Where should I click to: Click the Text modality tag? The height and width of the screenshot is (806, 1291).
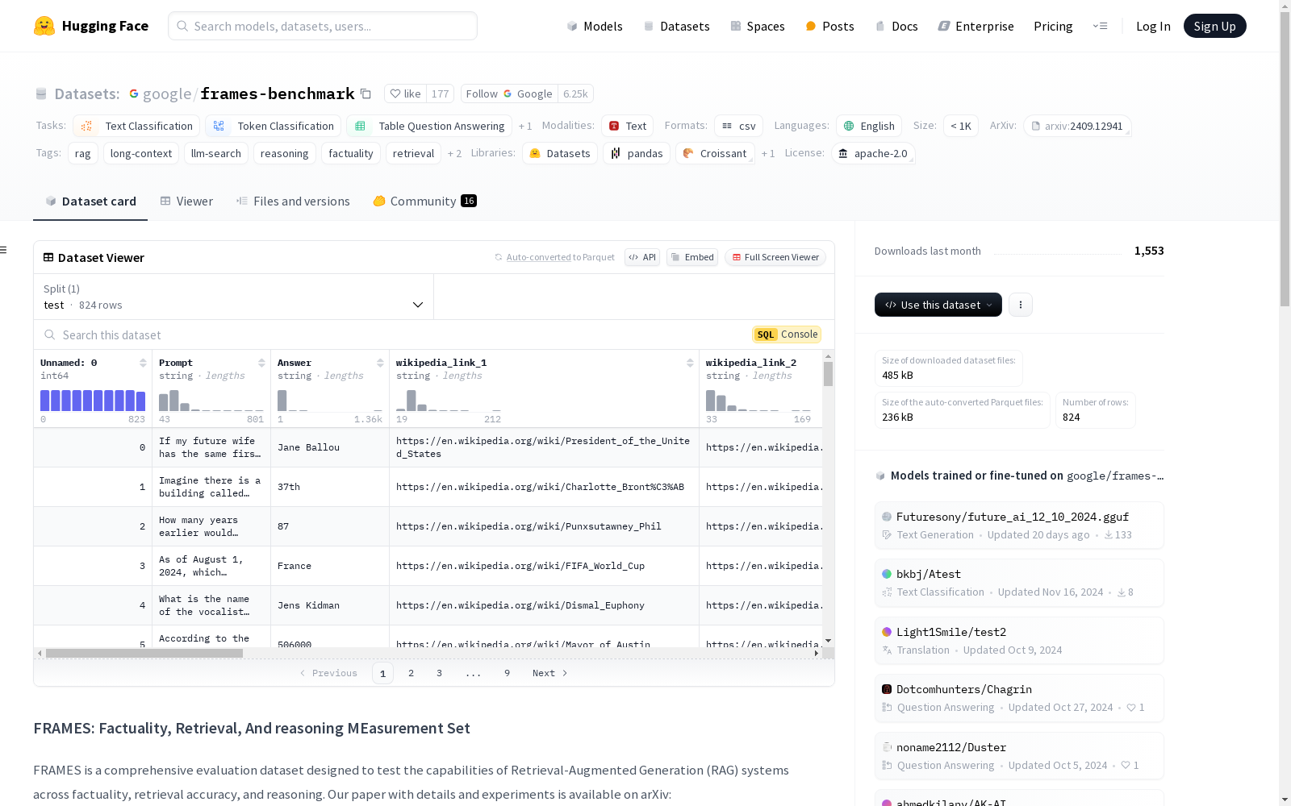(627, 126)
